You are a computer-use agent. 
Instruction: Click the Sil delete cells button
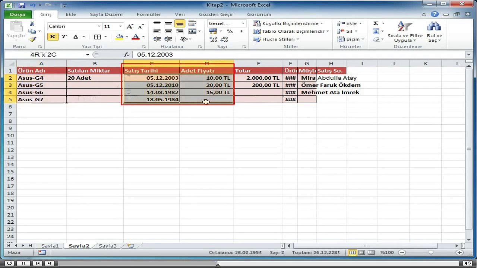coord(347,31)
